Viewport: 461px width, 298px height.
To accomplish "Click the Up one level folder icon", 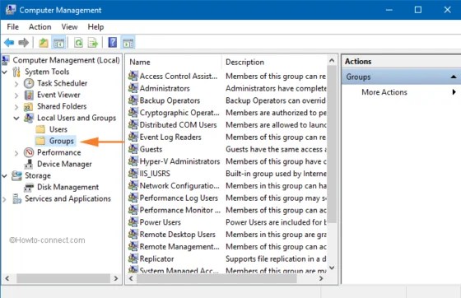I will point(44,43).
